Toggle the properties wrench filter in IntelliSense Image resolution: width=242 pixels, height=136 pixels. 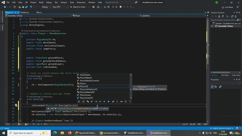pyautogui.click(x=113, y=102)
